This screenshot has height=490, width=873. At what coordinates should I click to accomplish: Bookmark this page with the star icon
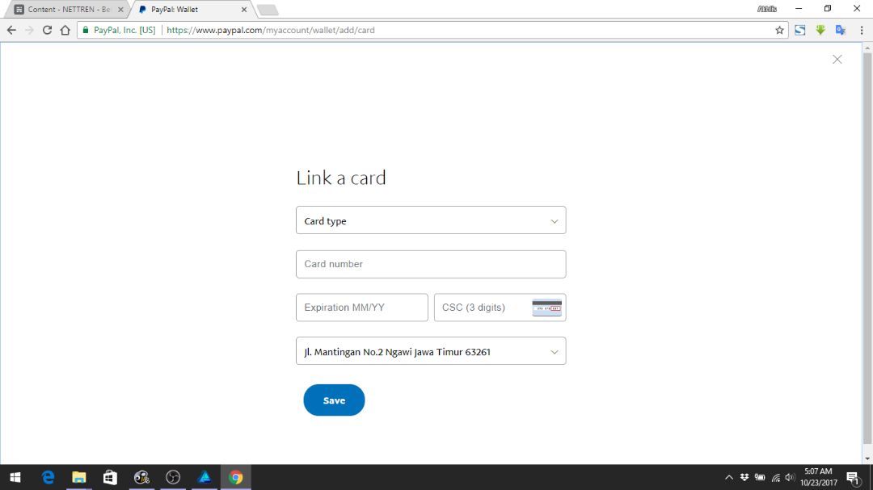tap(779, 30)
